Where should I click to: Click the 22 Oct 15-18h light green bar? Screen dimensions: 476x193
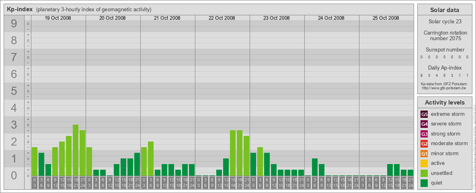tap(232, 153)
